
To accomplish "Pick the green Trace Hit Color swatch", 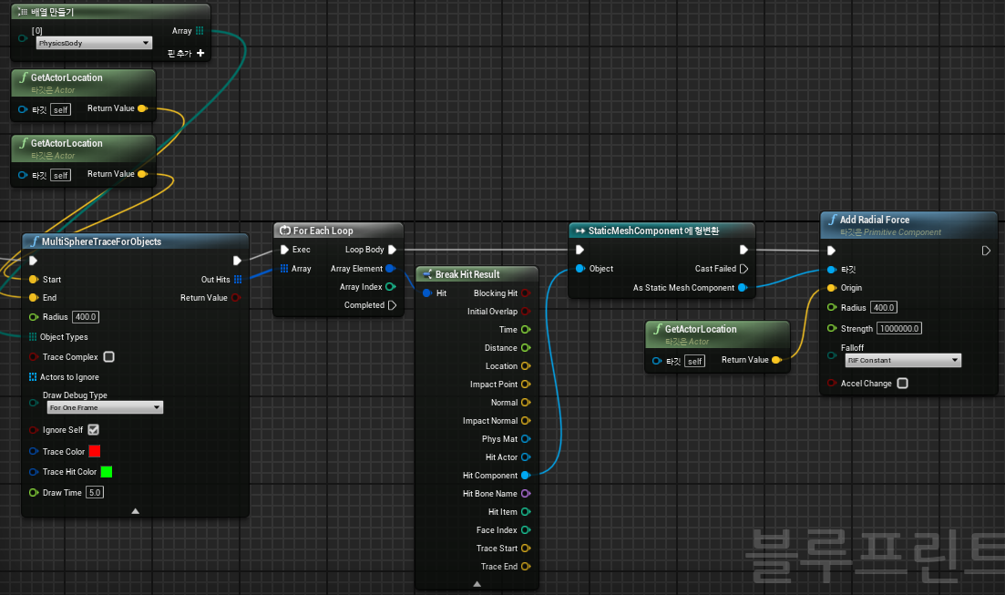I will pos(107,472).
